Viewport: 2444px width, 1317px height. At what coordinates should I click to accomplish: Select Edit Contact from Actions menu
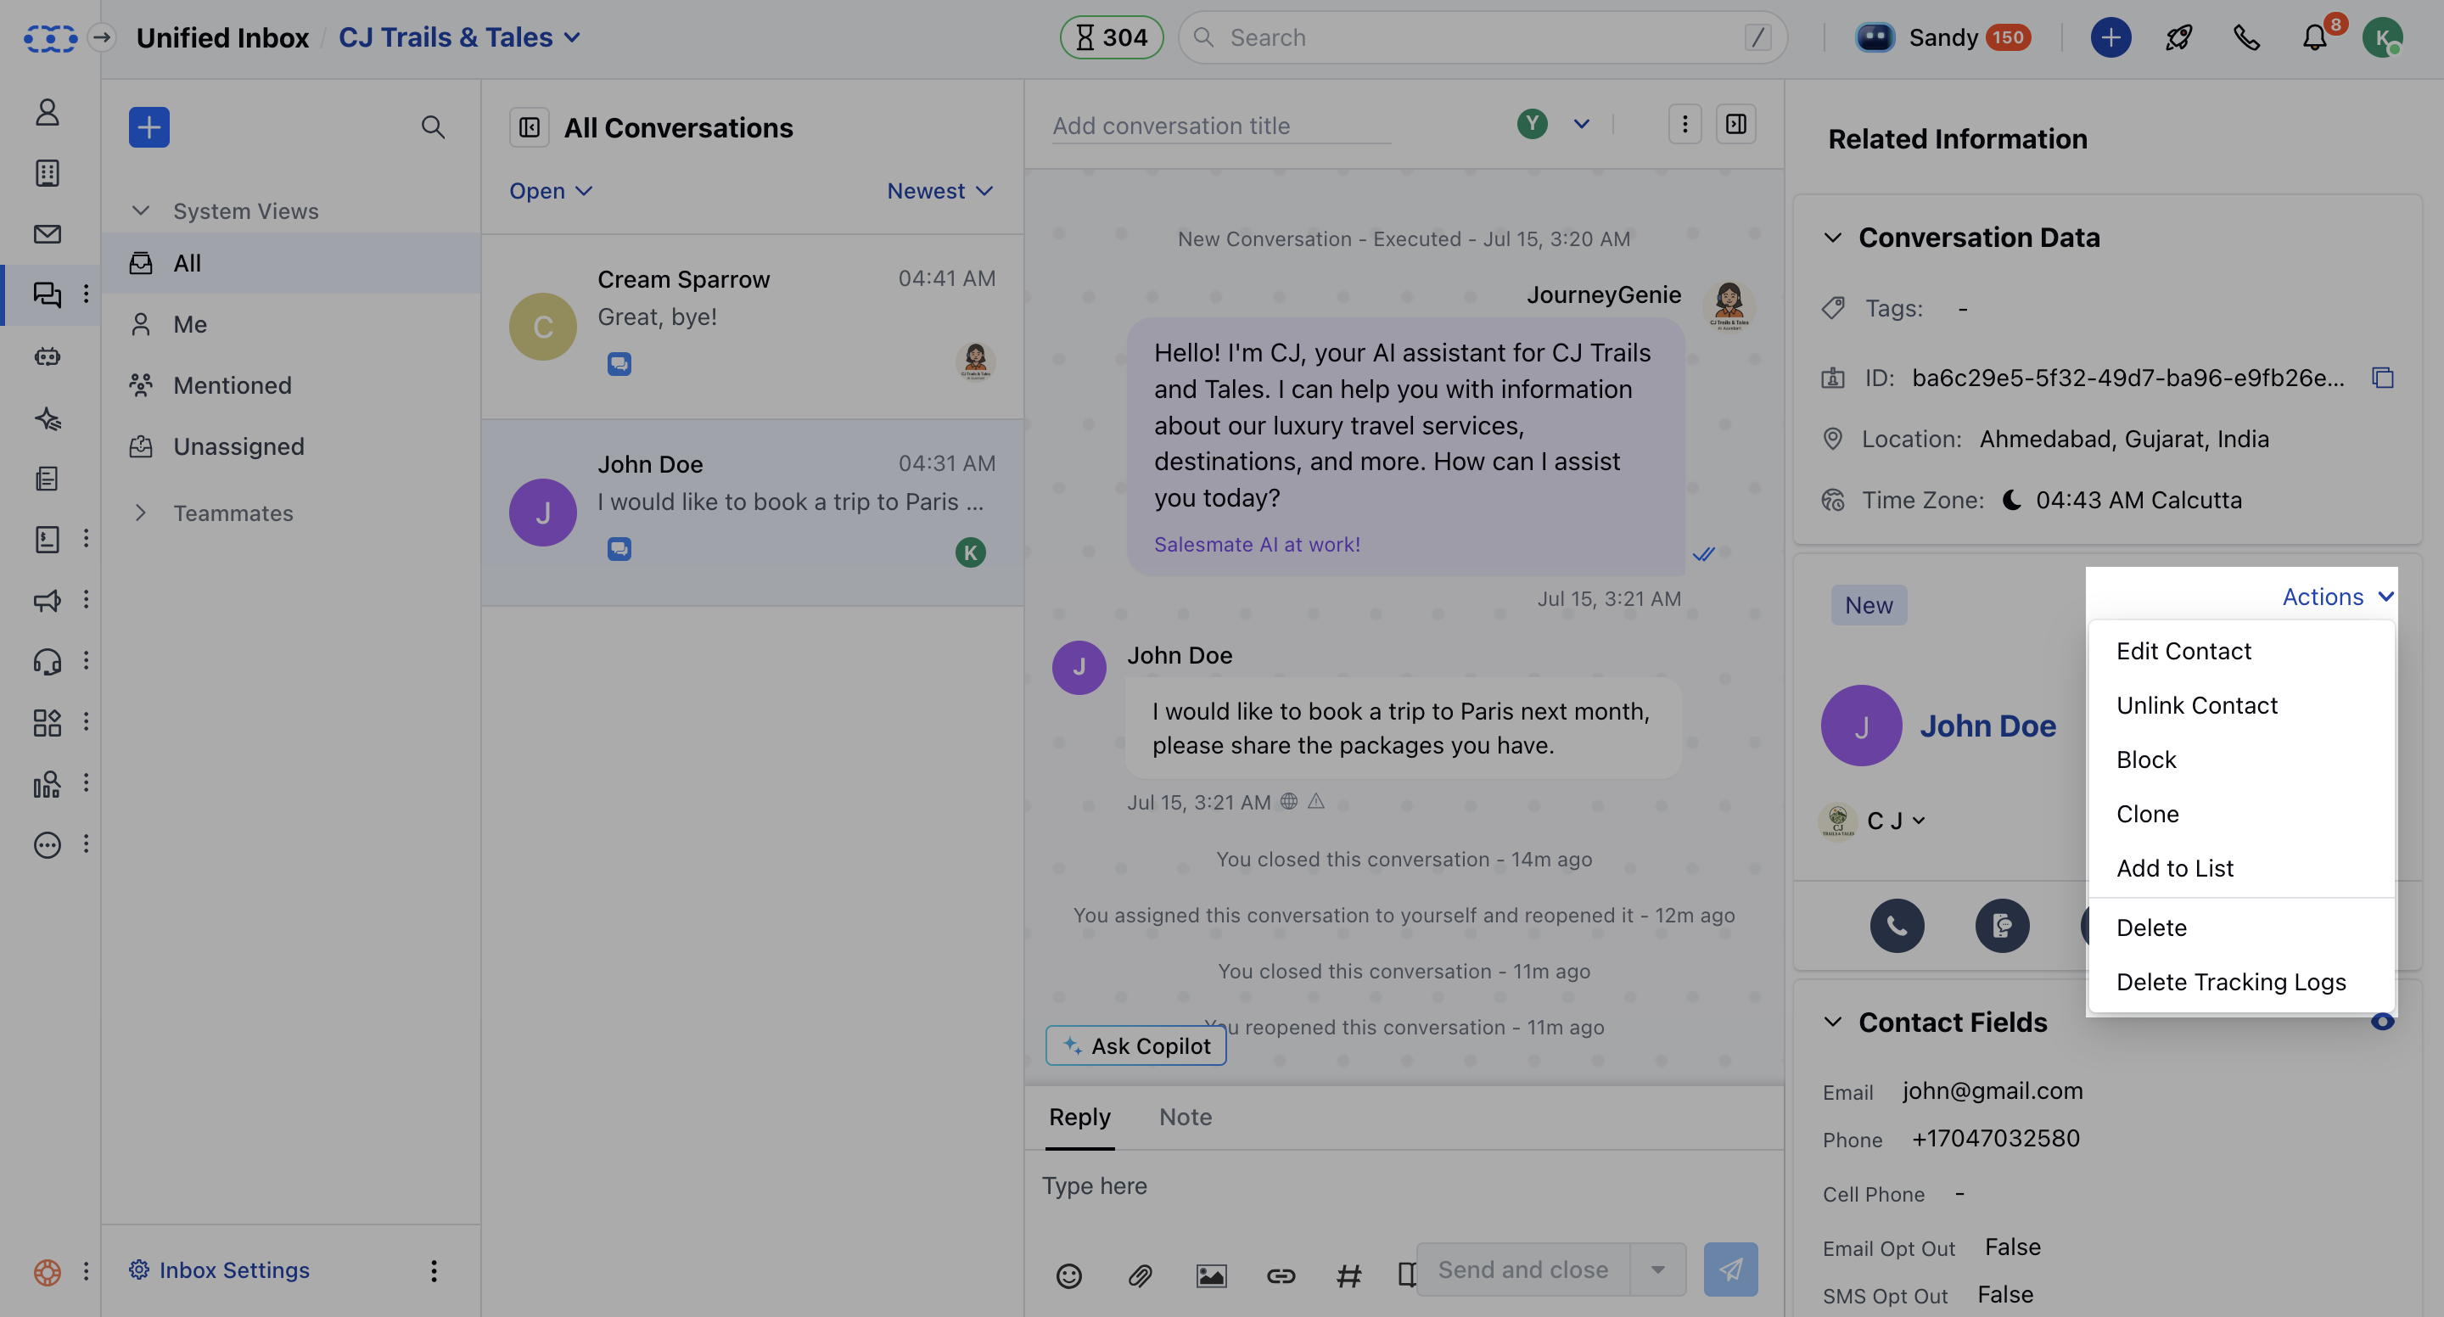[x=2242, y=651]
